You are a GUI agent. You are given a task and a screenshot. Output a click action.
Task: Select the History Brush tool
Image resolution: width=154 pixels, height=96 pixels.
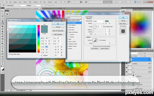[2, 34]
